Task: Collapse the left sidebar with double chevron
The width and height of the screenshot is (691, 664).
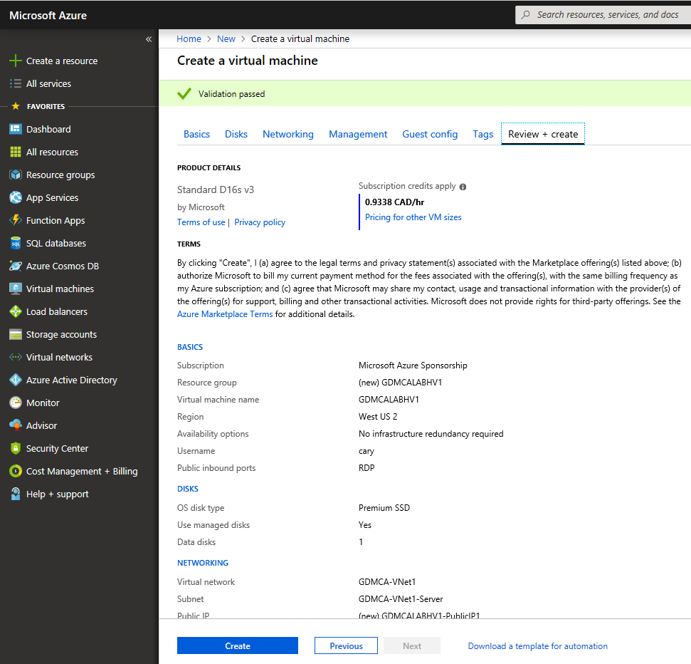Action: point(149,39)
